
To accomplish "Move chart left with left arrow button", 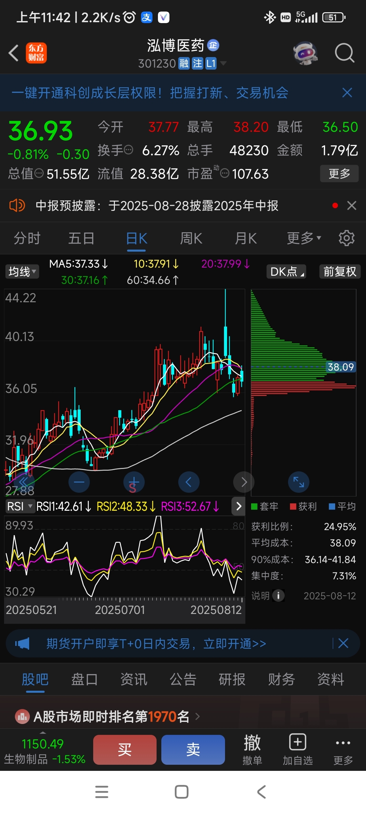I will tap(189, 482).
